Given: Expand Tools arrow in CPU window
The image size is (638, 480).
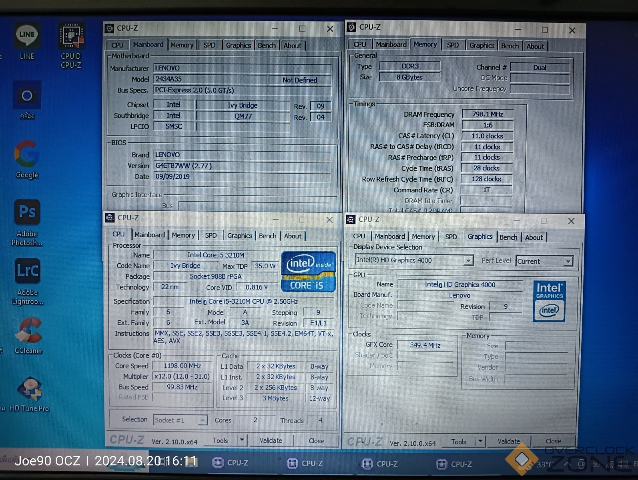Looking at the screenshot, I should (x=242, y=440).
